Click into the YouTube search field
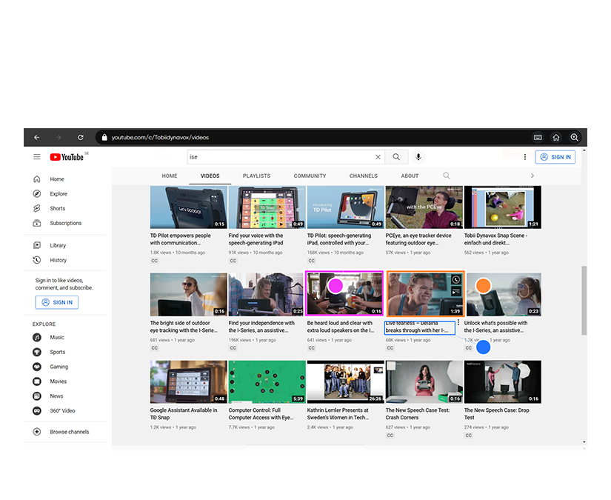 (x=281, y=157)
